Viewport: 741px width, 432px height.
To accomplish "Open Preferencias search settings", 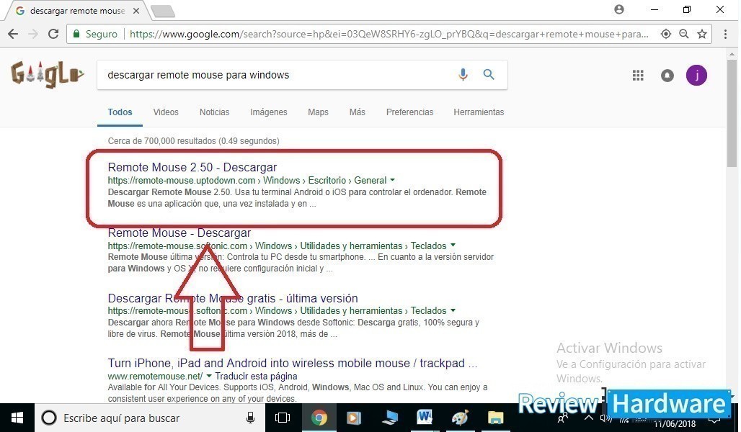I will [409, 112].
